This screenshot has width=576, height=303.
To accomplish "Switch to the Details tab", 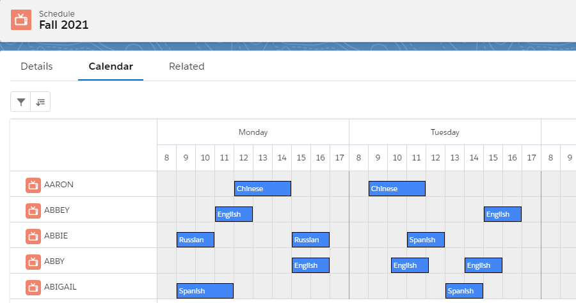I will [36, 66].
